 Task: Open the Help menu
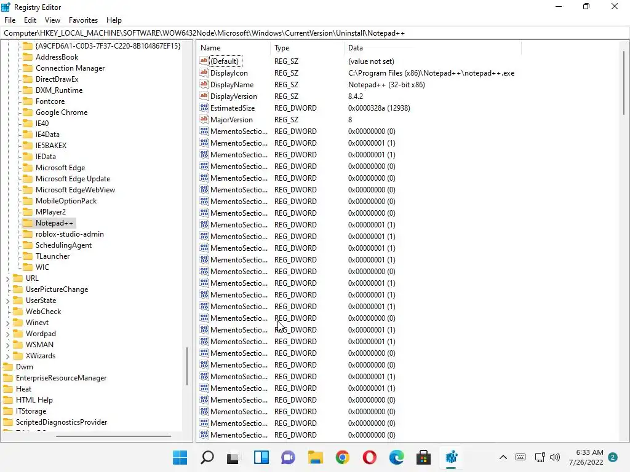tap(114, 20)
